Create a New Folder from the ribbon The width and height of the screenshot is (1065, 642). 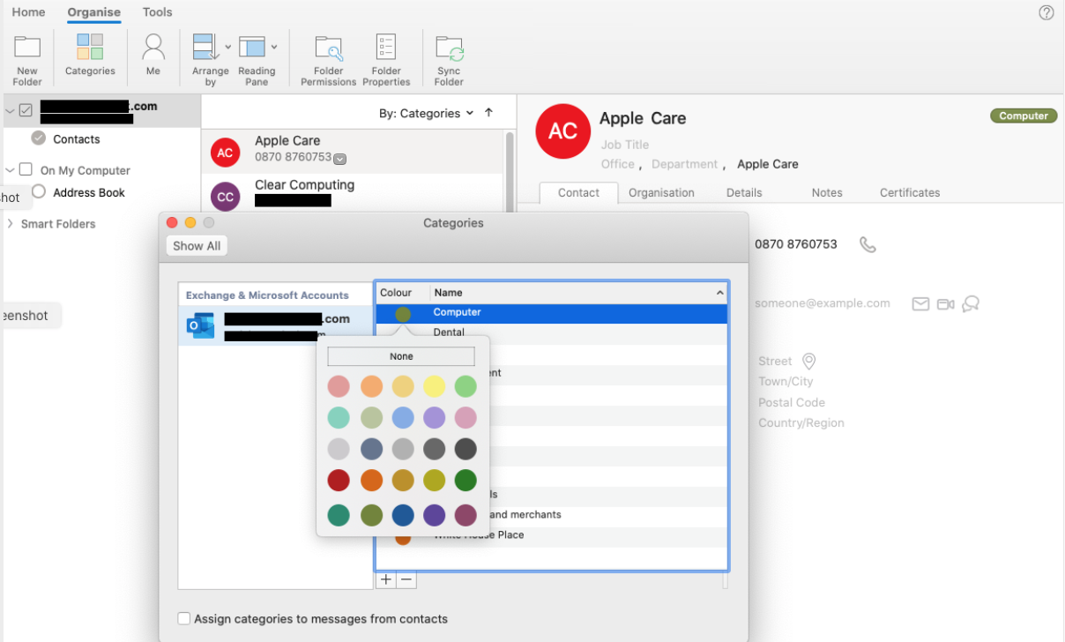[27, 60]
